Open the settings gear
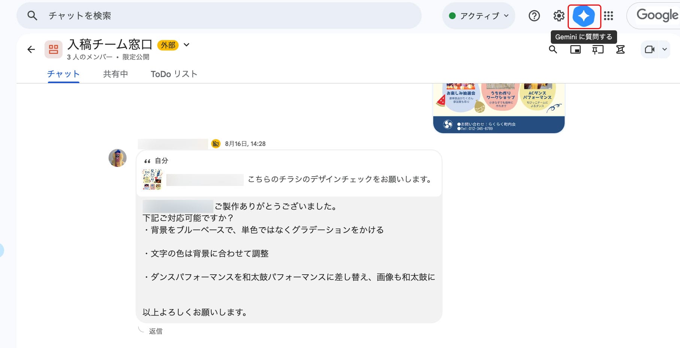Screen dimensions: 680x348 point(559,16)
